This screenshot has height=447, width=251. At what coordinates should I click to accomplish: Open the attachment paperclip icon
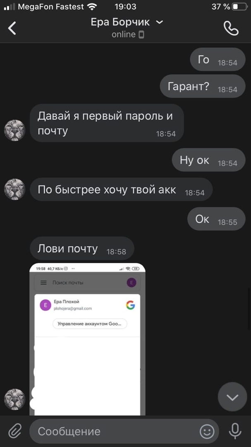click(15, 431)
